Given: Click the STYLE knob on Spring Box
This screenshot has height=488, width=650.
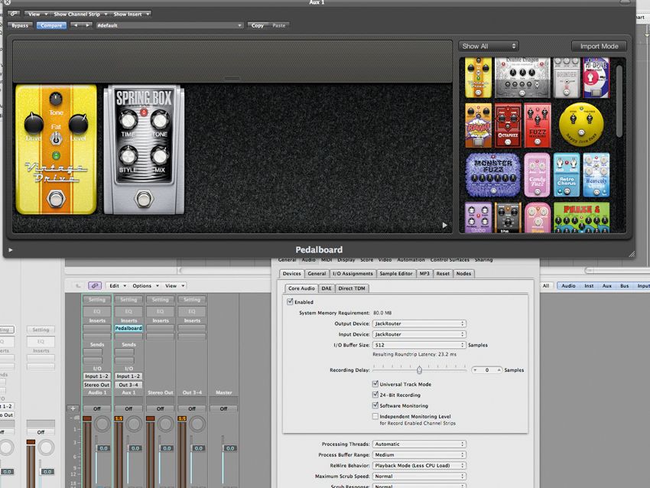Looking at the screenshot, I should [x=128, y=156].
